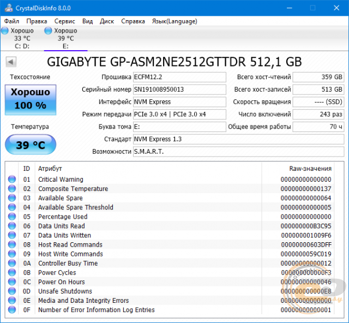Open the Справка menu
The width and height of the screenshot is (349, 323).
133,21
